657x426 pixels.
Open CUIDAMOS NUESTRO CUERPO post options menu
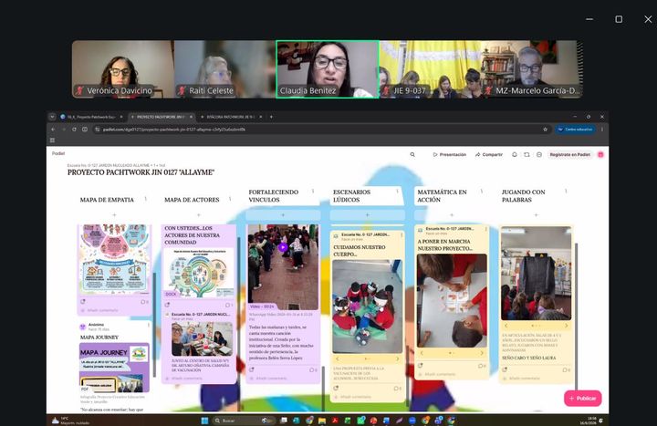[401, 235]
